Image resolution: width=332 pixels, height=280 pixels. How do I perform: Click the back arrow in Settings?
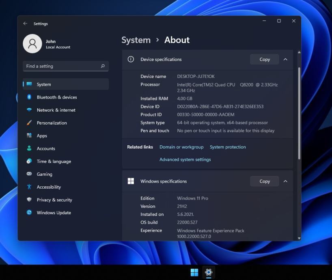coord(25,24)
